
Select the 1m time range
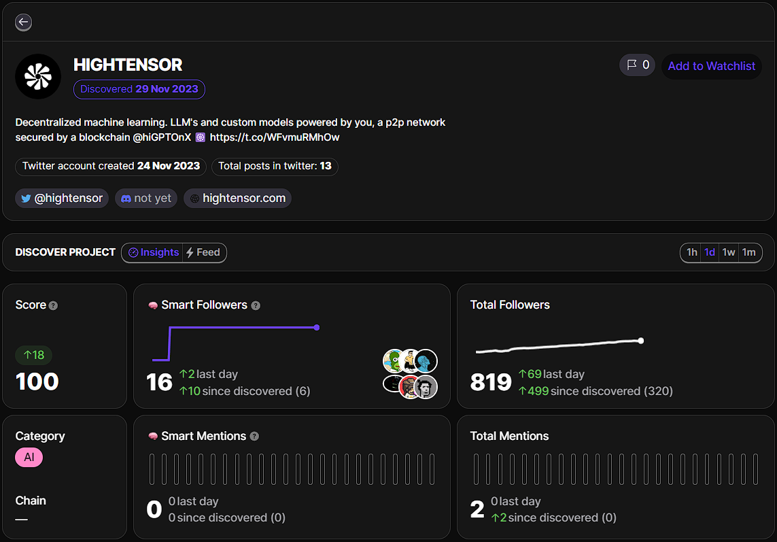pos(748,252)
